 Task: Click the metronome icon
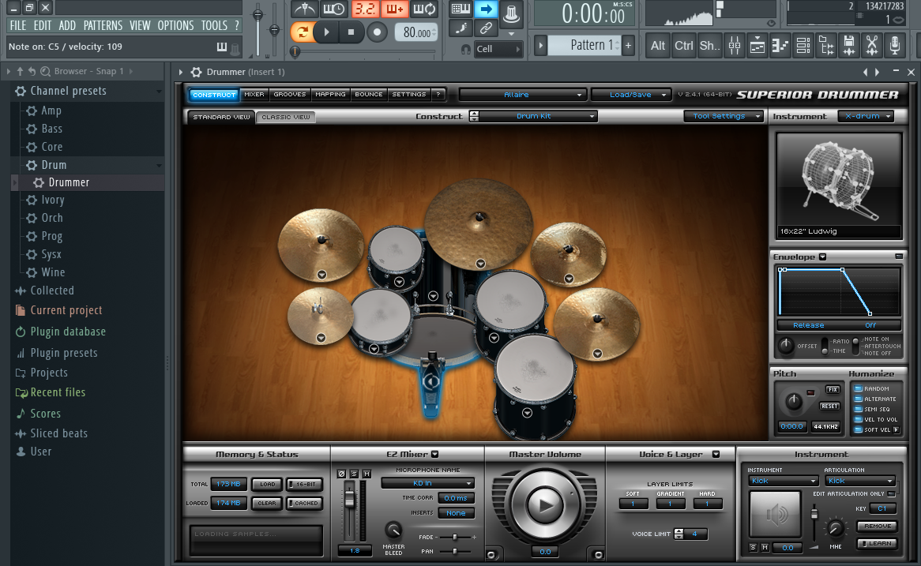pos(304,9)
